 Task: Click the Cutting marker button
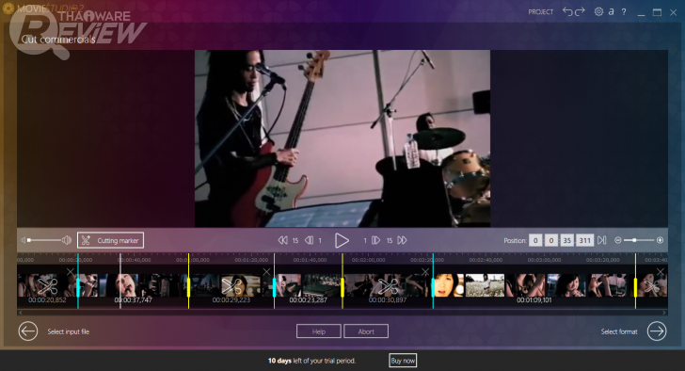coord(110,240)
